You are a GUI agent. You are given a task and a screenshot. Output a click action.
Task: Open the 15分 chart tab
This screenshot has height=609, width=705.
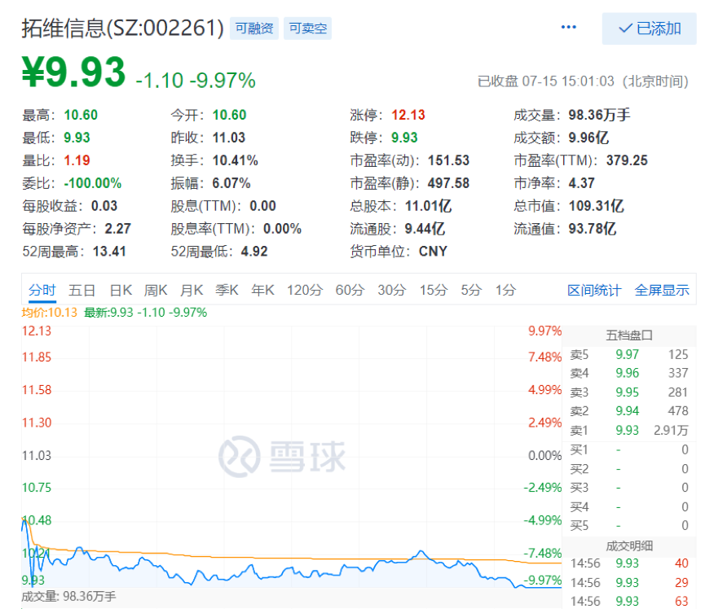[x=434, y=290]
